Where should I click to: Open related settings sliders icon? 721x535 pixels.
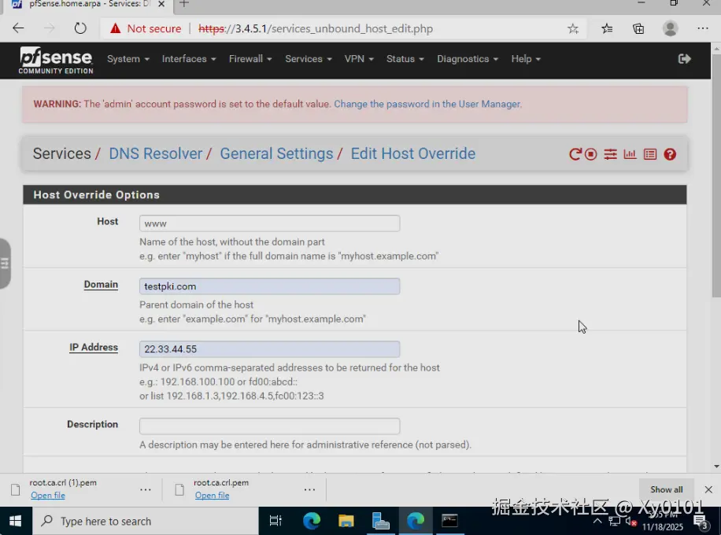pyautogui.click(x=610, y=154)
